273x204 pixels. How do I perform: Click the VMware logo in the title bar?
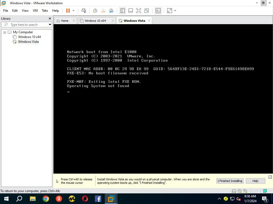click(x=3, y=3)
